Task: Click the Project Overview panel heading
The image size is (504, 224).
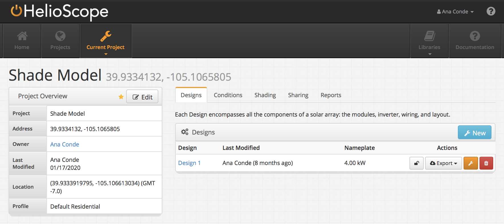Action: (x=43, y=96)
